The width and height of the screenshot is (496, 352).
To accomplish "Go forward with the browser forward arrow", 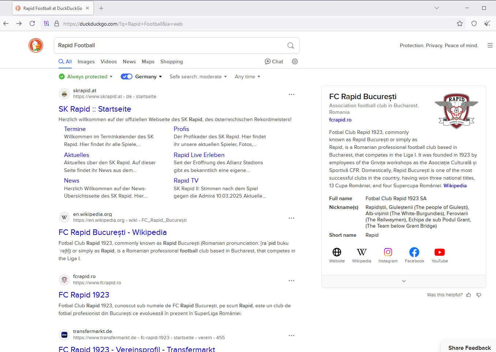I will coord(19,23).
